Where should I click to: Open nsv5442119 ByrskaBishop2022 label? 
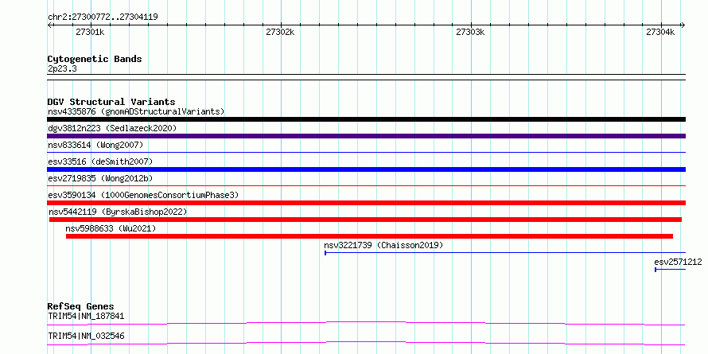[118, 212]
